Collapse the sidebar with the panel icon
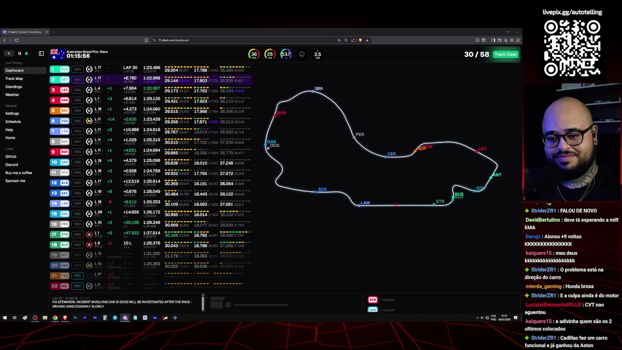 41,53
